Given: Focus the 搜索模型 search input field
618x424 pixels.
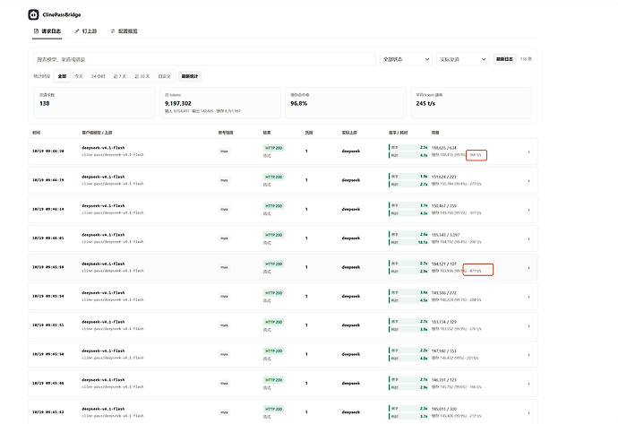Looking at the screenshot, I should coord(204,59).
